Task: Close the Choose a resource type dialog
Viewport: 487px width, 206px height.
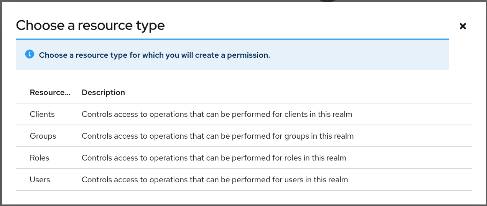Action: [463, 26]
